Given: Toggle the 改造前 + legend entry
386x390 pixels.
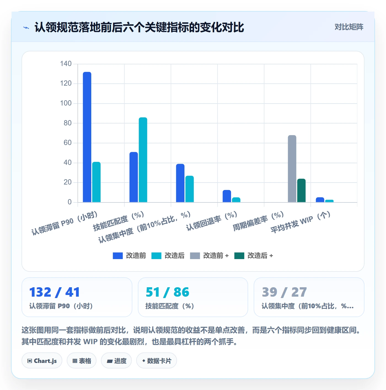Looking at the screenshot, I should (209, 256).
